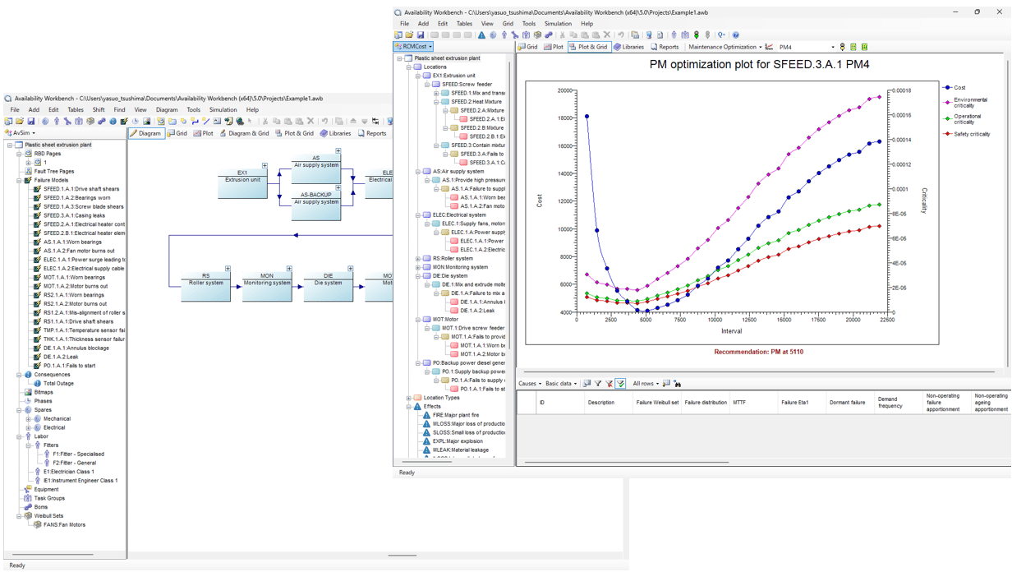Click the blue Cost legend marker
Viewport: 1012px width, 572px height.
pos(947,88)
